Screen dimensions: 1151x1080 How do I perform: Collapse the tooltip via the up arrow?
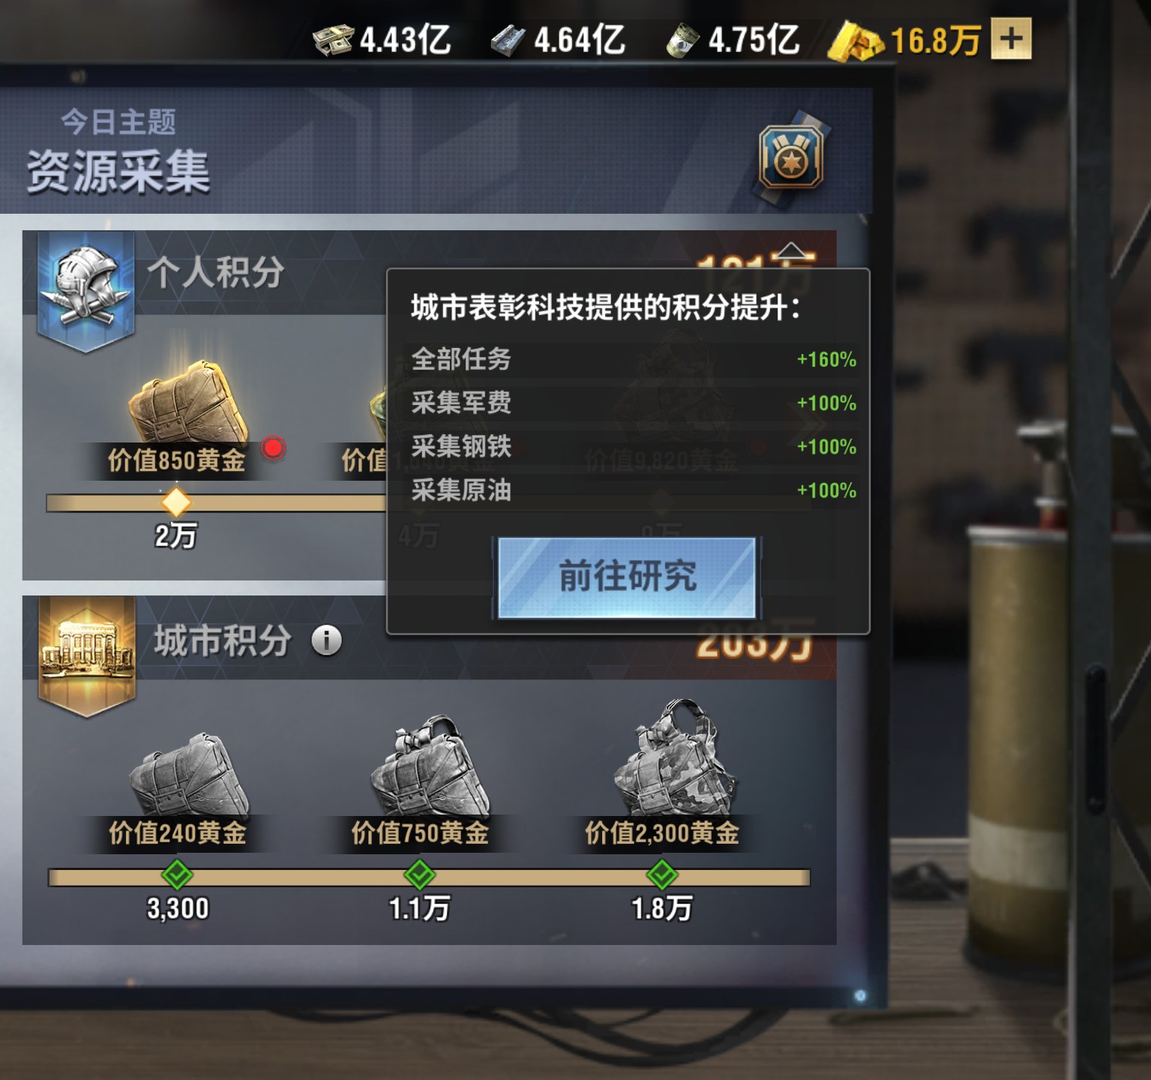click(x=791, y=251)
